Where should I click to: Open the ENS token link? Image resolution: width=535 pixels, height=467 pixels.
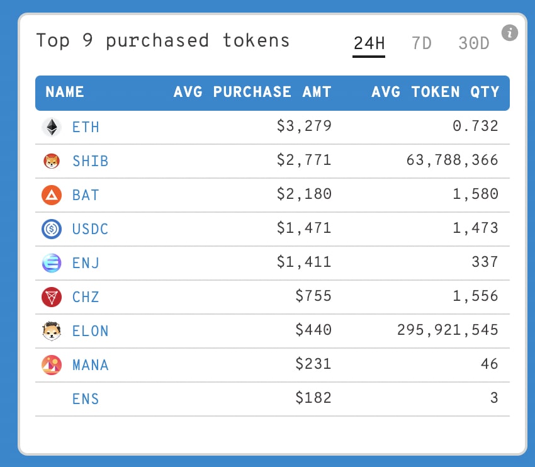click(86, 398)
